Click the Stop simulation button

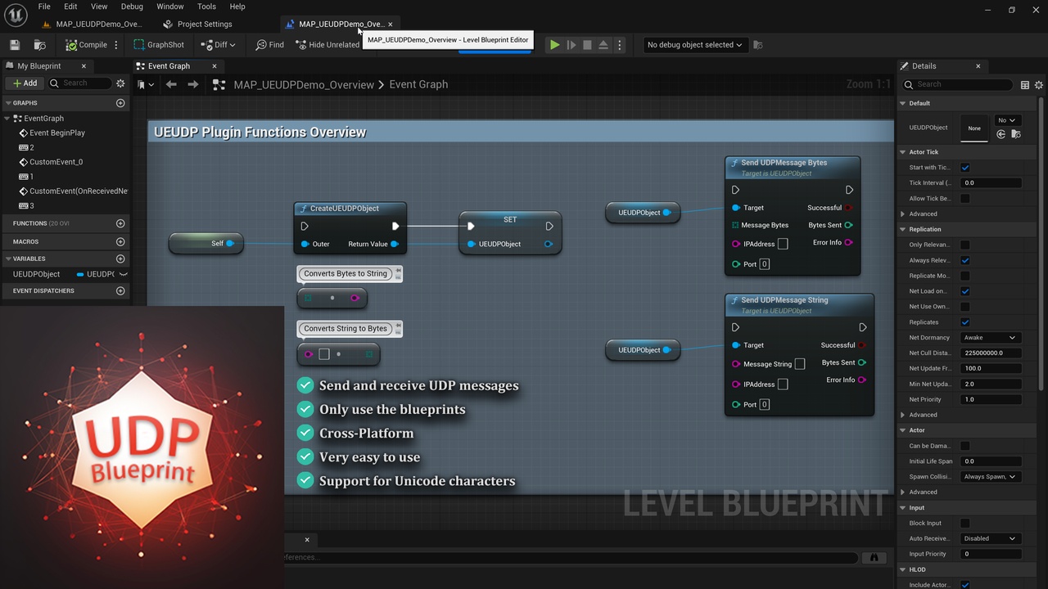(x=587, y=45)
